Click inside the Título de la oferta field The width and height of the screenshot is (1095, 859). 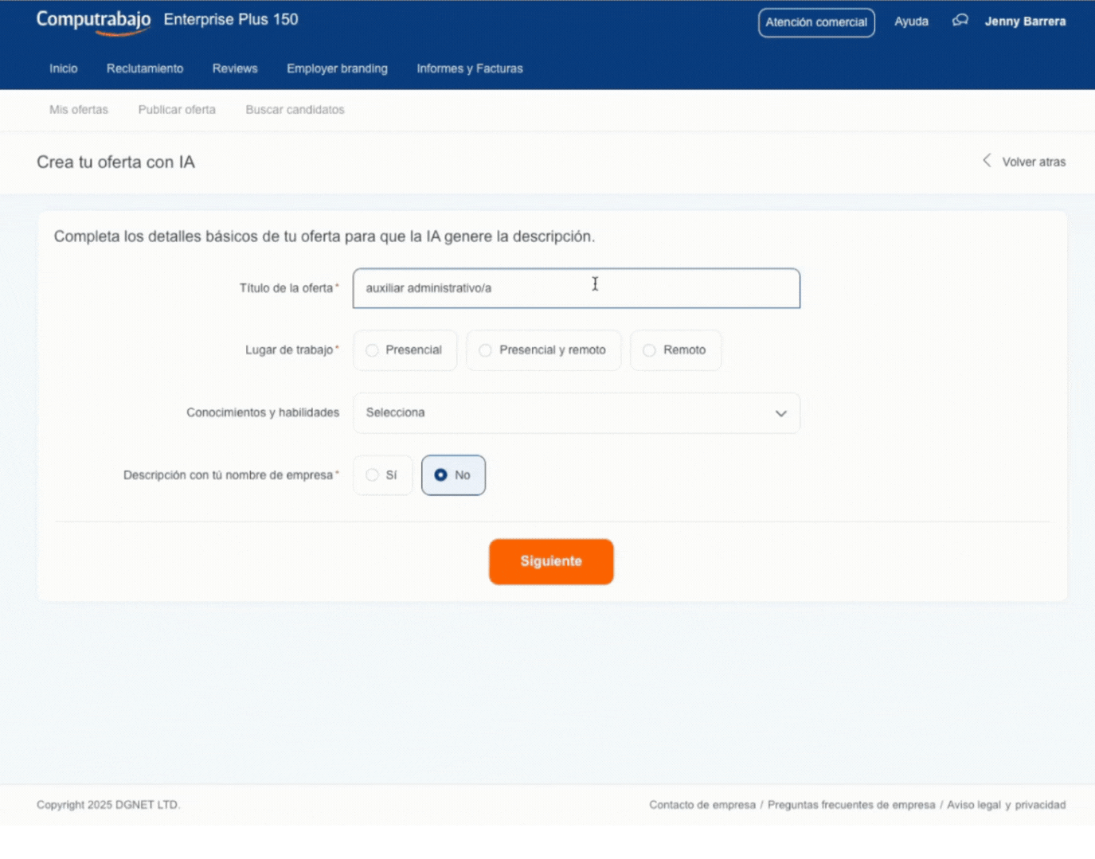[577, 288]
